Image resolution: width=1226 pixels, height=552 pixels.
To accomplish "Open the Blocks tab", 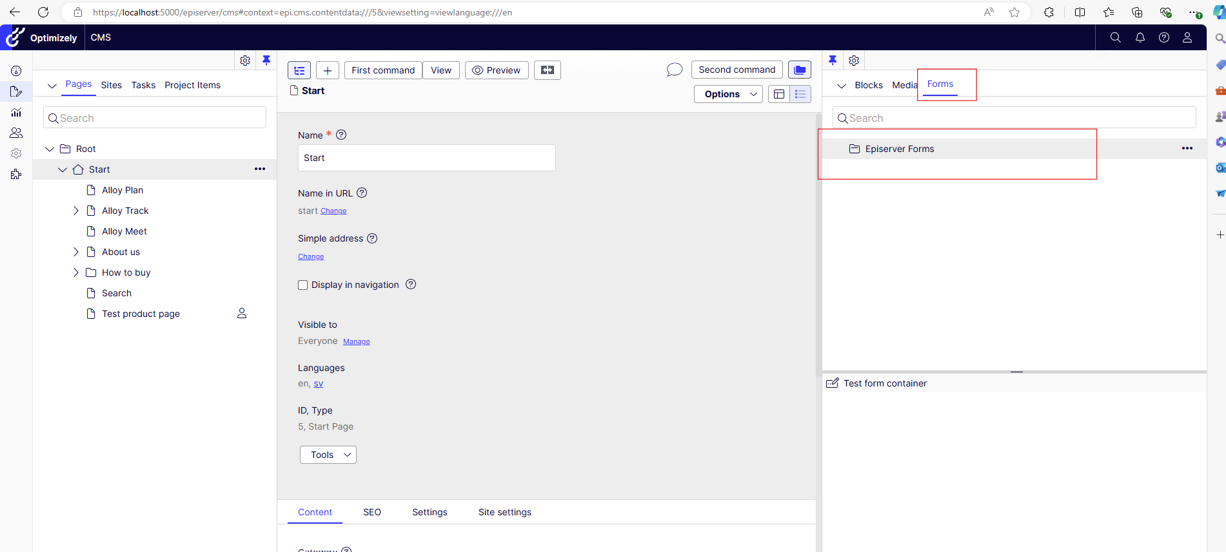I will tap(868, 85).
